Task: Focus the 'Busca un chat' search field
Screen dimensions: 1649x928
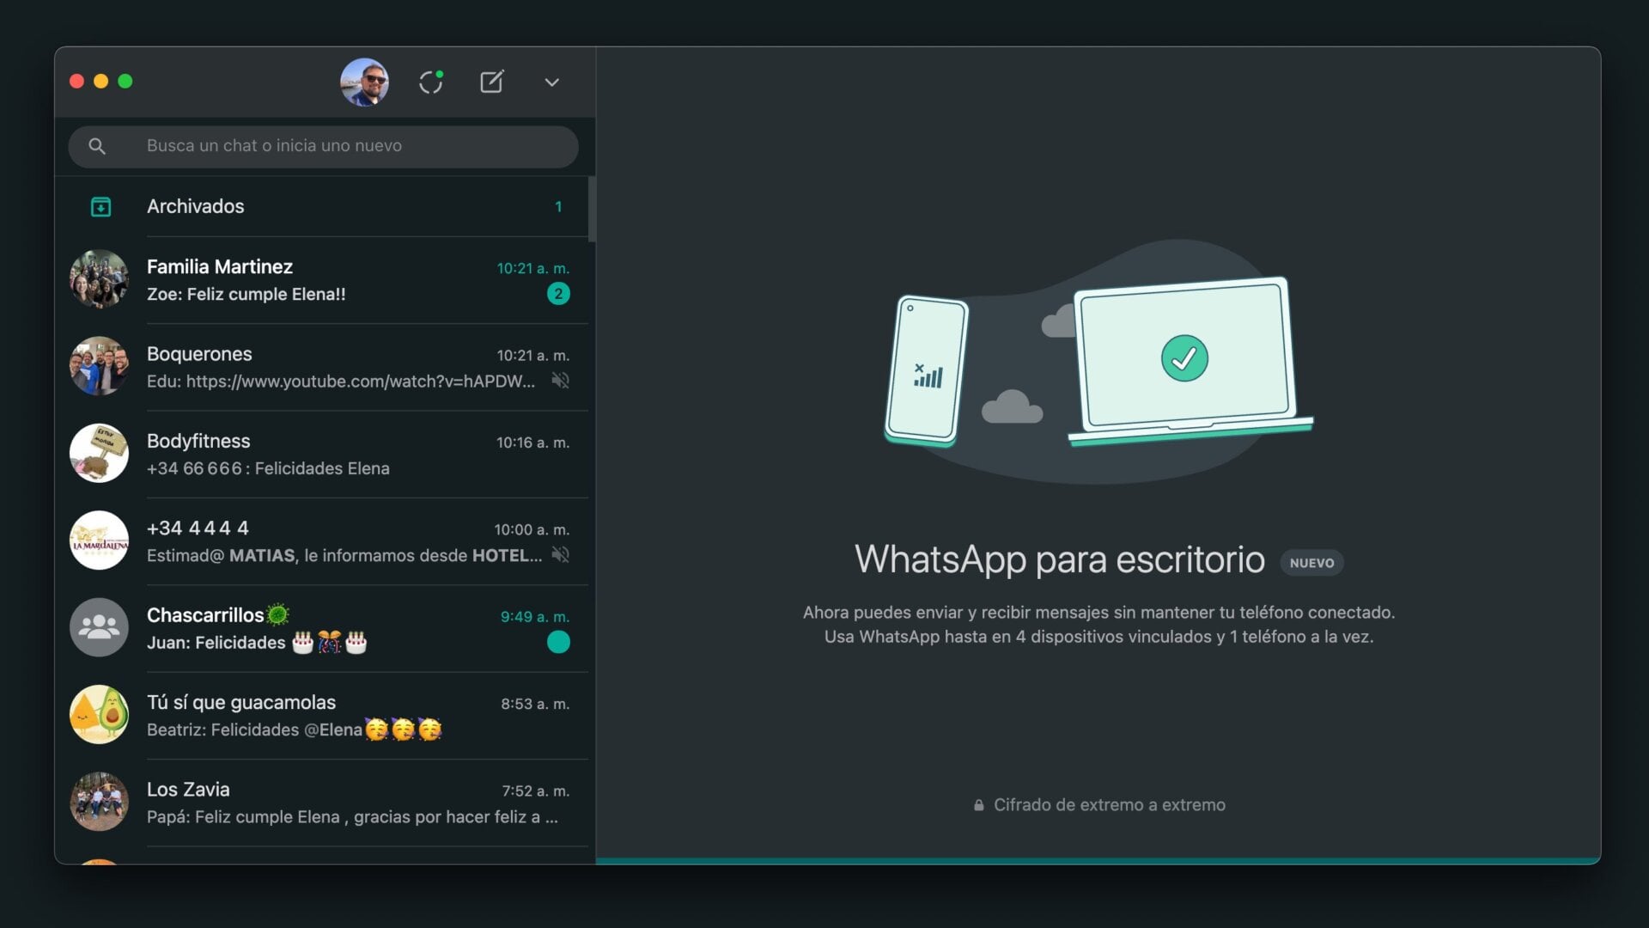Action: 344,146
